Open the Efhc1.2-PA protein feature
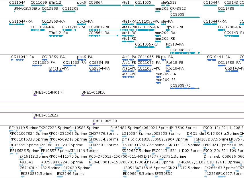The image size is (244, 178). (56, 71)
